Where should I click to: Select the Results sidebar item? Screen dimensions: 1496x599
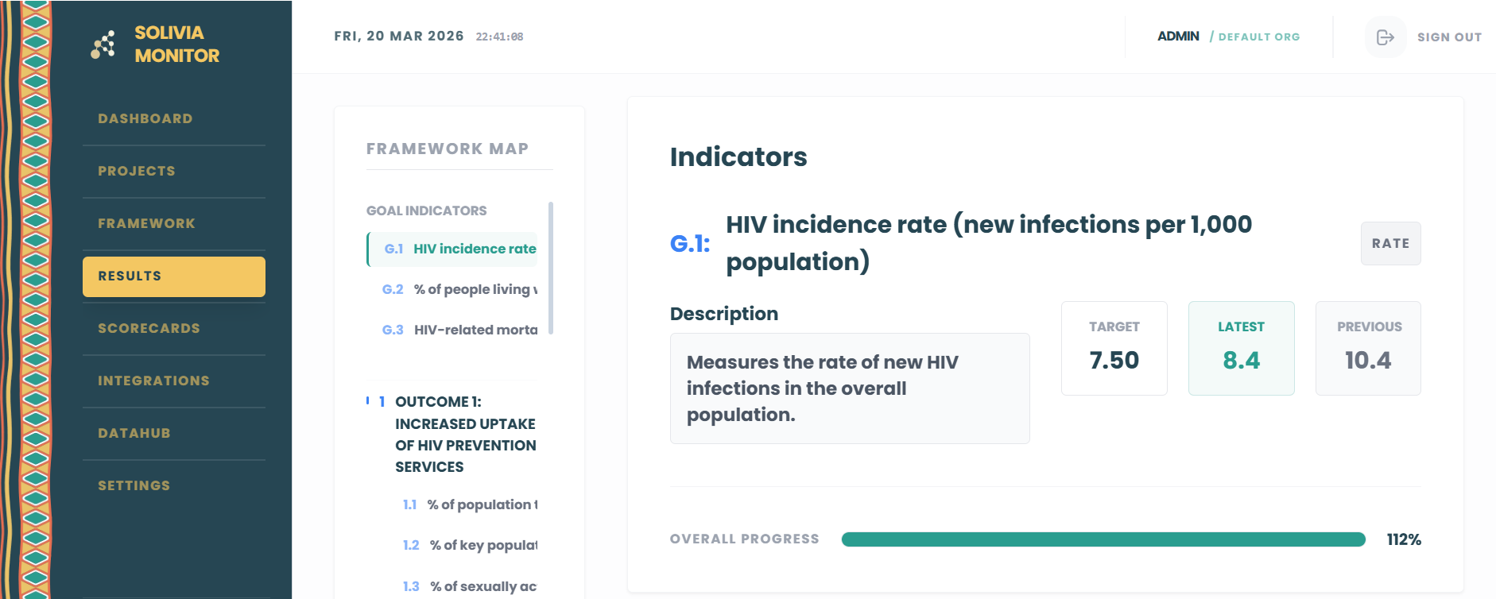click(174, 276)
